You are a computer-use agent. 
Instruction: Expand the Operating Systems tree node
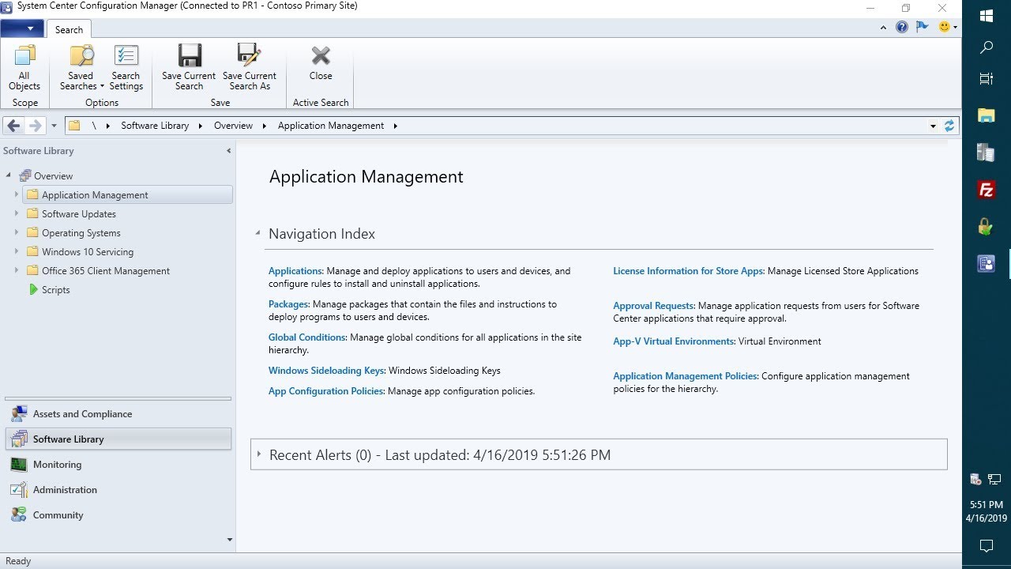click(16, 232)
